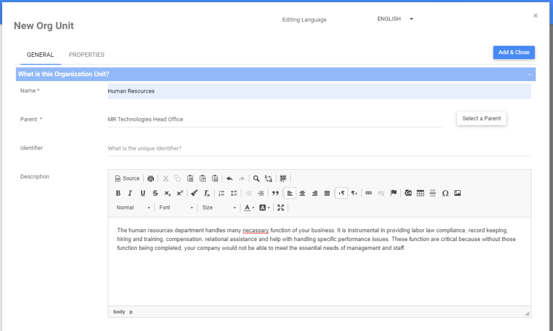This screenshot has width=553, height=331.
Task: Open the Normal paragraph format dropdown
Action: point(134,207)
